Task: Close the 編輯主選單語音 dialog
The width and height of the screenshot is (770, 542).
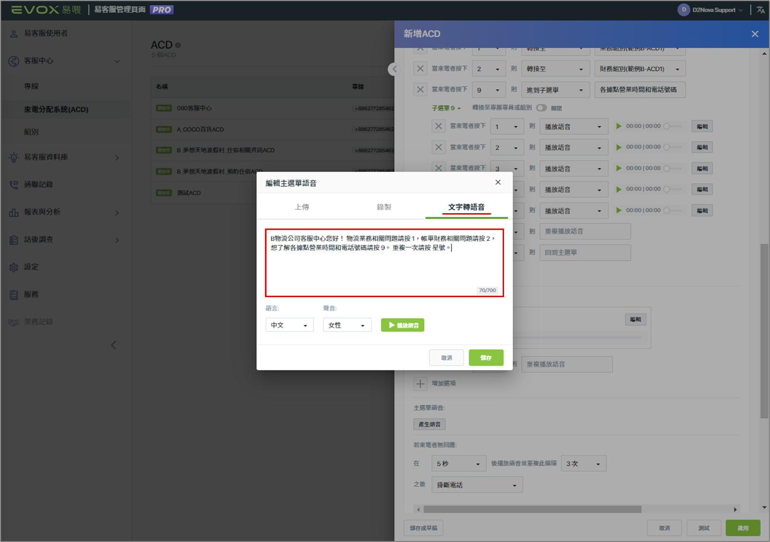Action: [x=498, y=182]
